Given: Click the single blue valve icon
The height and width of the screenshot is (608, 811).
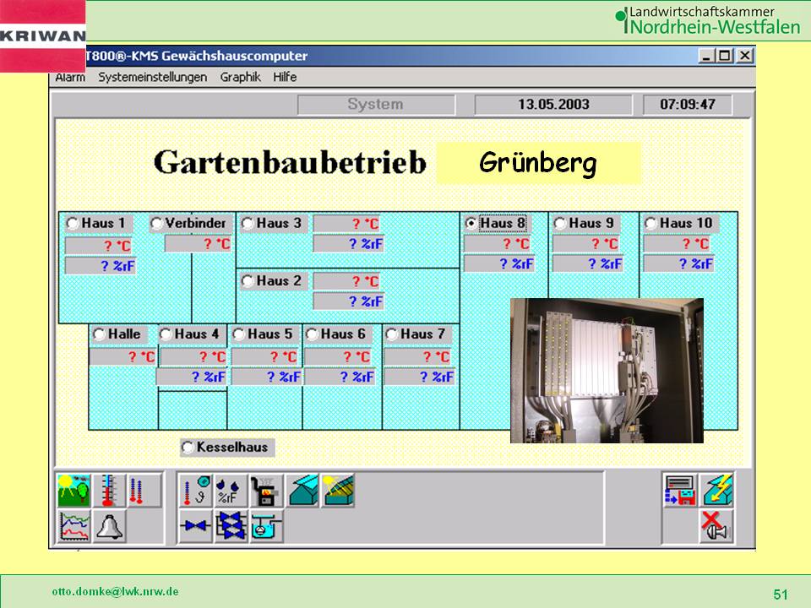Looking at the screenshot, I should point(195,526).
